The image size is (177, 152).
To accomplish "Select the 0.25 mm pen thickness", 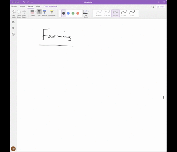I will [99, 13].
